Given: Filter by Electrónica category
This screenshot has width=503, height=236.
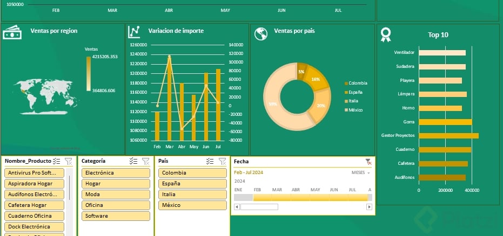Looking at the screenshot, I should [x=116, y=173].
